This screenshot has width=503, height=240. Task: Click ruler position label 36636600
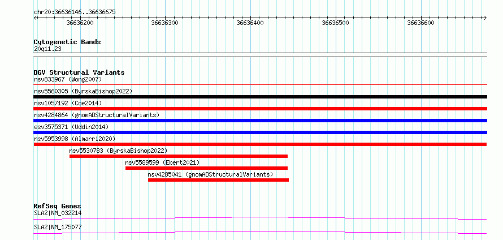point(421,23)
